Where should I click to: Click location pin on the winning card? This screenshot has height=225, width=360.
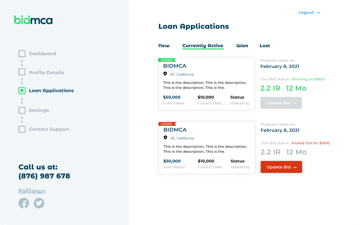pos(165,74)
